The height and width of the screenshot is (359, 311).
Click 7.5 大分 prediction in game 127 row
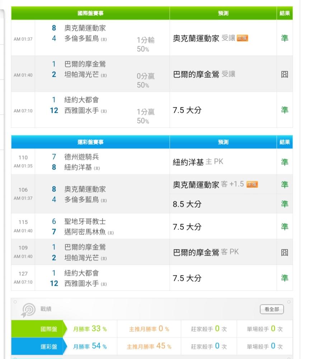[187, 279]
